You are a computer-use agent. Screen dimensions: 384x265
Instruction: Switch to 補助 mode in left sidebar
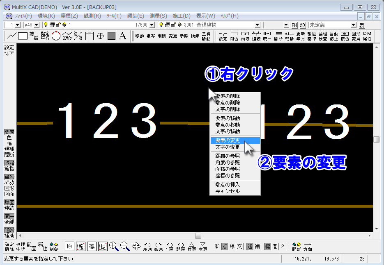[9, 236]
